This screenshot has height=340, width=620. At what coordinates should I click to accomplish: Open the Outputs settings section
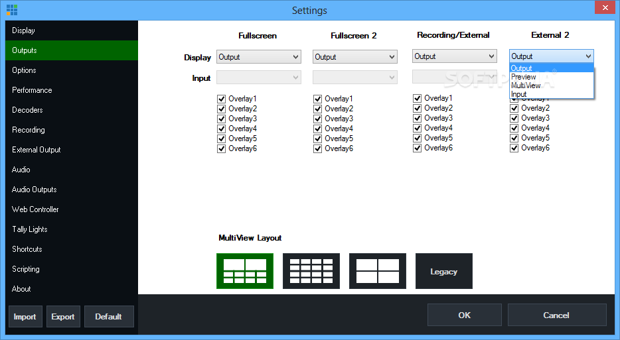[x=72, y=50]
